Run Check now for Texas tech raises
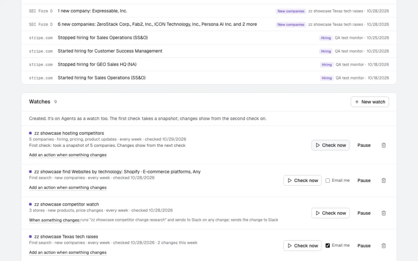Viewport: 418px width, 261px height. tap(302, 245)
